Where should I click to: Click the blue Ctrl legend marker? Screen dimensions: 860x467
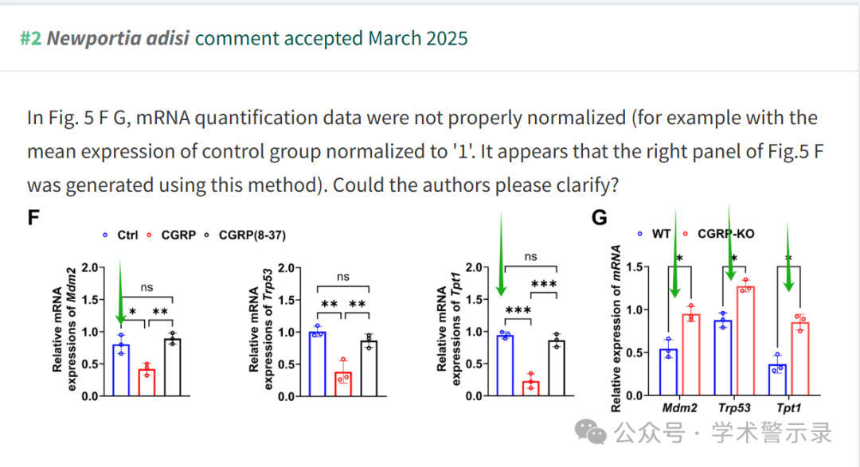pos(105,235)
